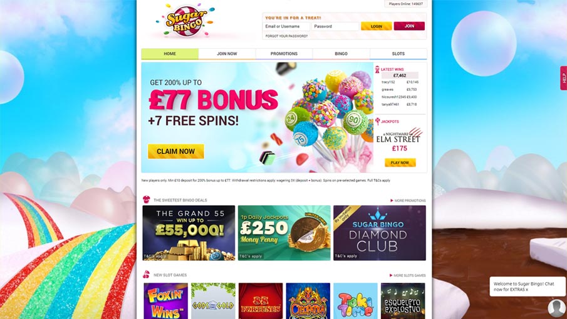Click the Help side tab
This screenshot has height=319, width=567.
point(563,78)
